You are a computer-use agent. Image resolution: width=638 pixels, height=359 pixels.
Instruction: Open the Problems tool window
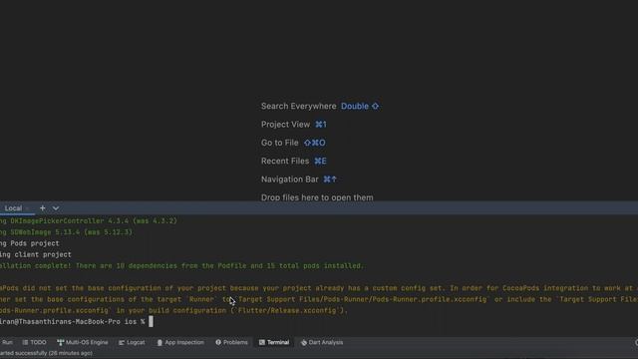click(x=231, y=342)
